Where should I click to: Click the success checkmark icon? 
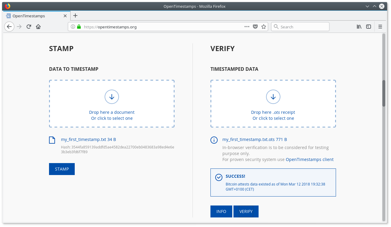tap(219, 177)
